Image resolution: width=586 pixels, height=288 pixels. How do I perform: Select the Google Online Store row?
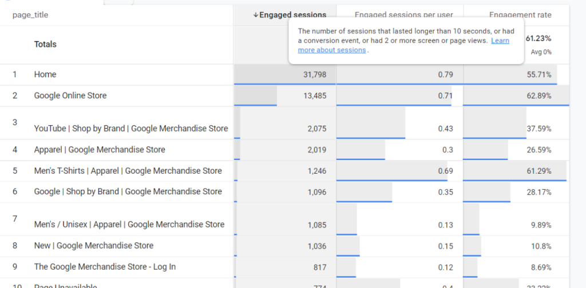pyautogui.click(x=70, y=95)
